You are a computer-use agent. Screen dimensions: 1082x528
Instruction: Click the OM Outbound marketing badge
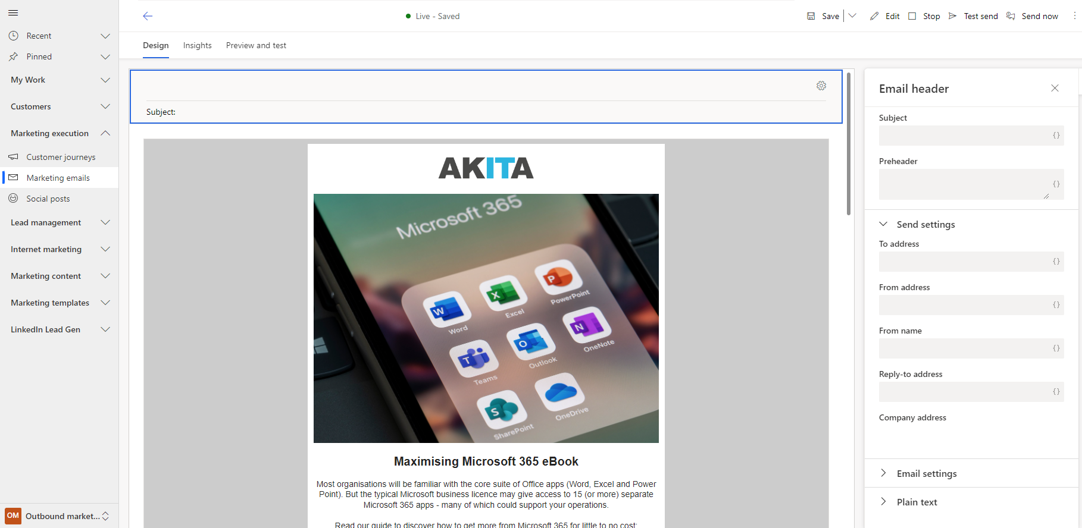tap(13, 516)
